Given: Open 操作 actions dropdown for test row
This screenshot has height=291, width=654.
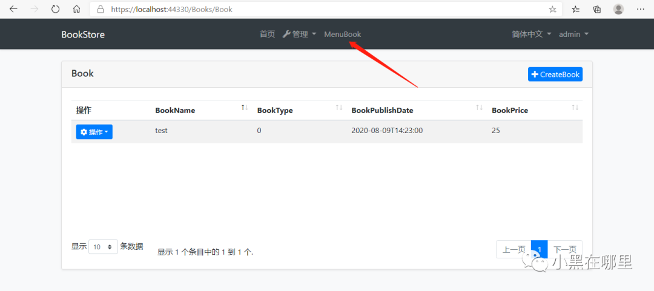Looking at the screenshot, I should pos(94,132).
